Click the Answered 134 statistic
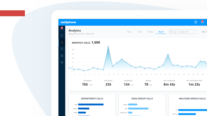 coord(128,83)
